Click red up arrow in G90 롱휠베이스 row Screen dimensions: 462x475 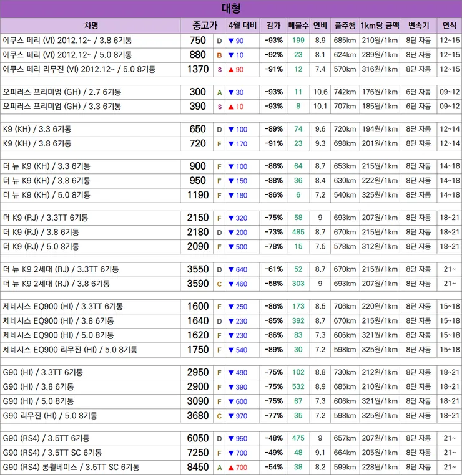tap(231, 468)
